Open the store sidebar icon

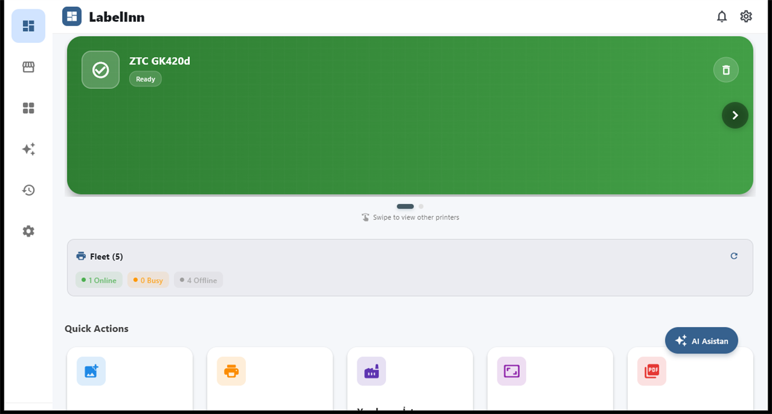click(x=28, y=67)
